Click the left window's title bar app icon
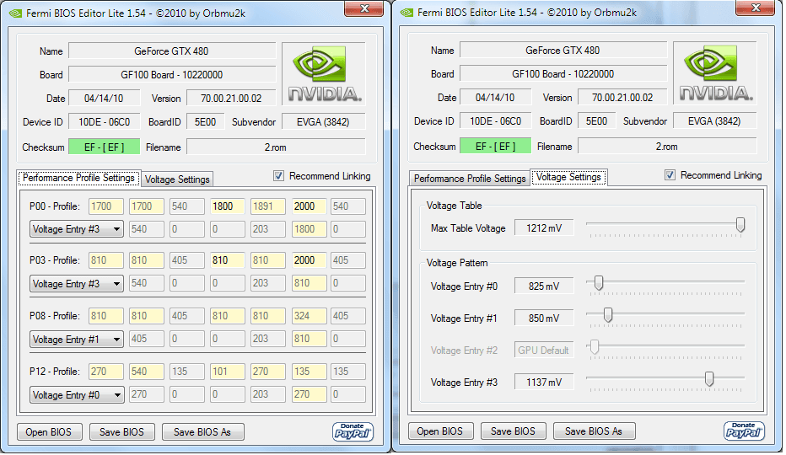The height and width of the screenshot is (455, 786). [16, 13]
